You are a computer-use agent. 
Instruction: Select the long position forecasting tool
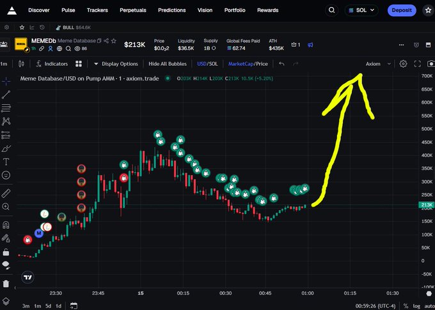pyautogui.click(x=6, y=135)
